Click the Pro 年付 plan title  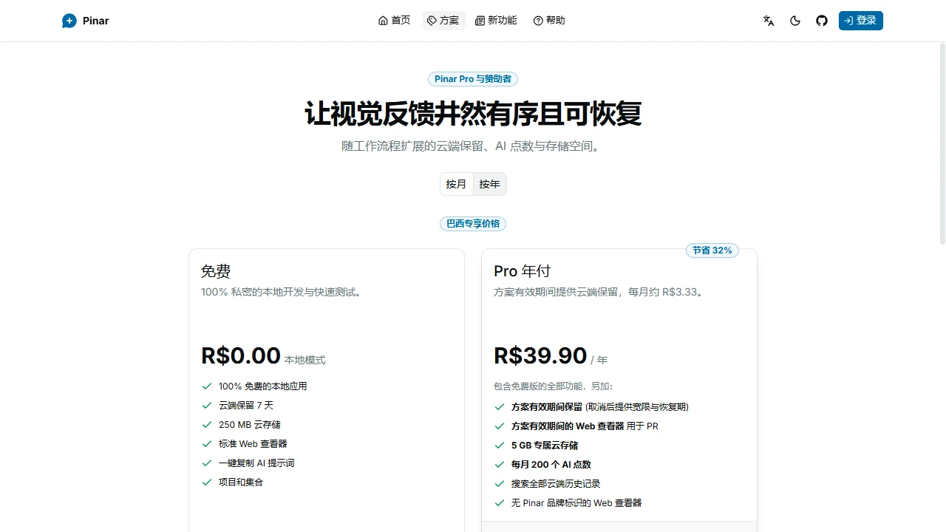[x=523, y=271]
